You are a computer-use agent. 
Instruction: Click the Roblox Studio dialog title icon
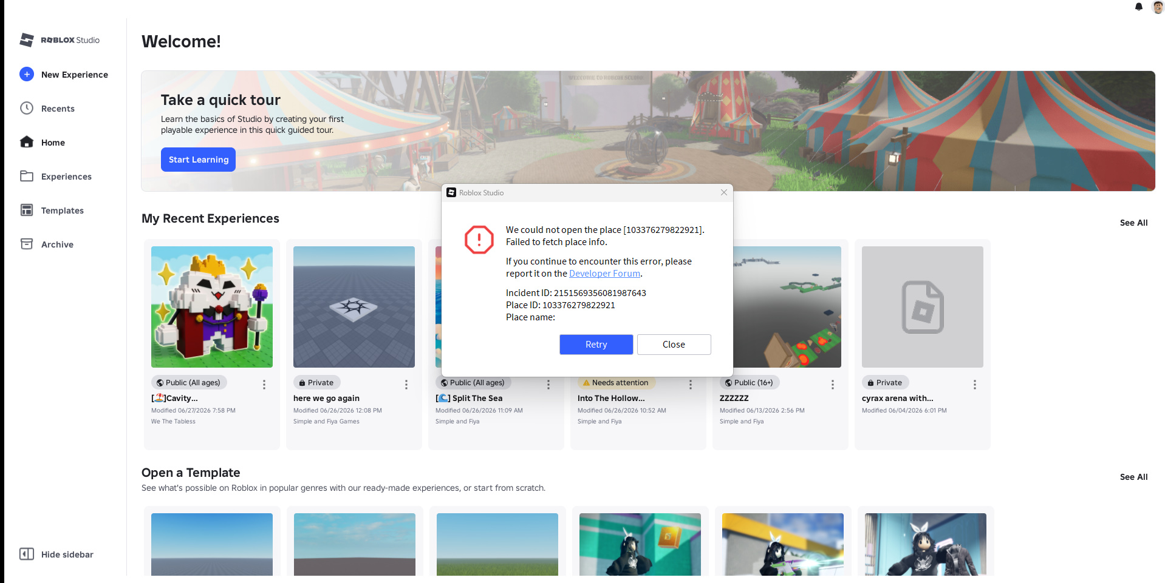pos(451,192)
